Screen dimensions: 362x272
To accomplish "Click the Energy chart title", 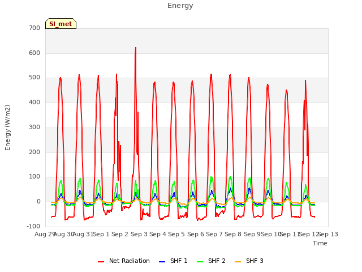I will click(180, 6).
